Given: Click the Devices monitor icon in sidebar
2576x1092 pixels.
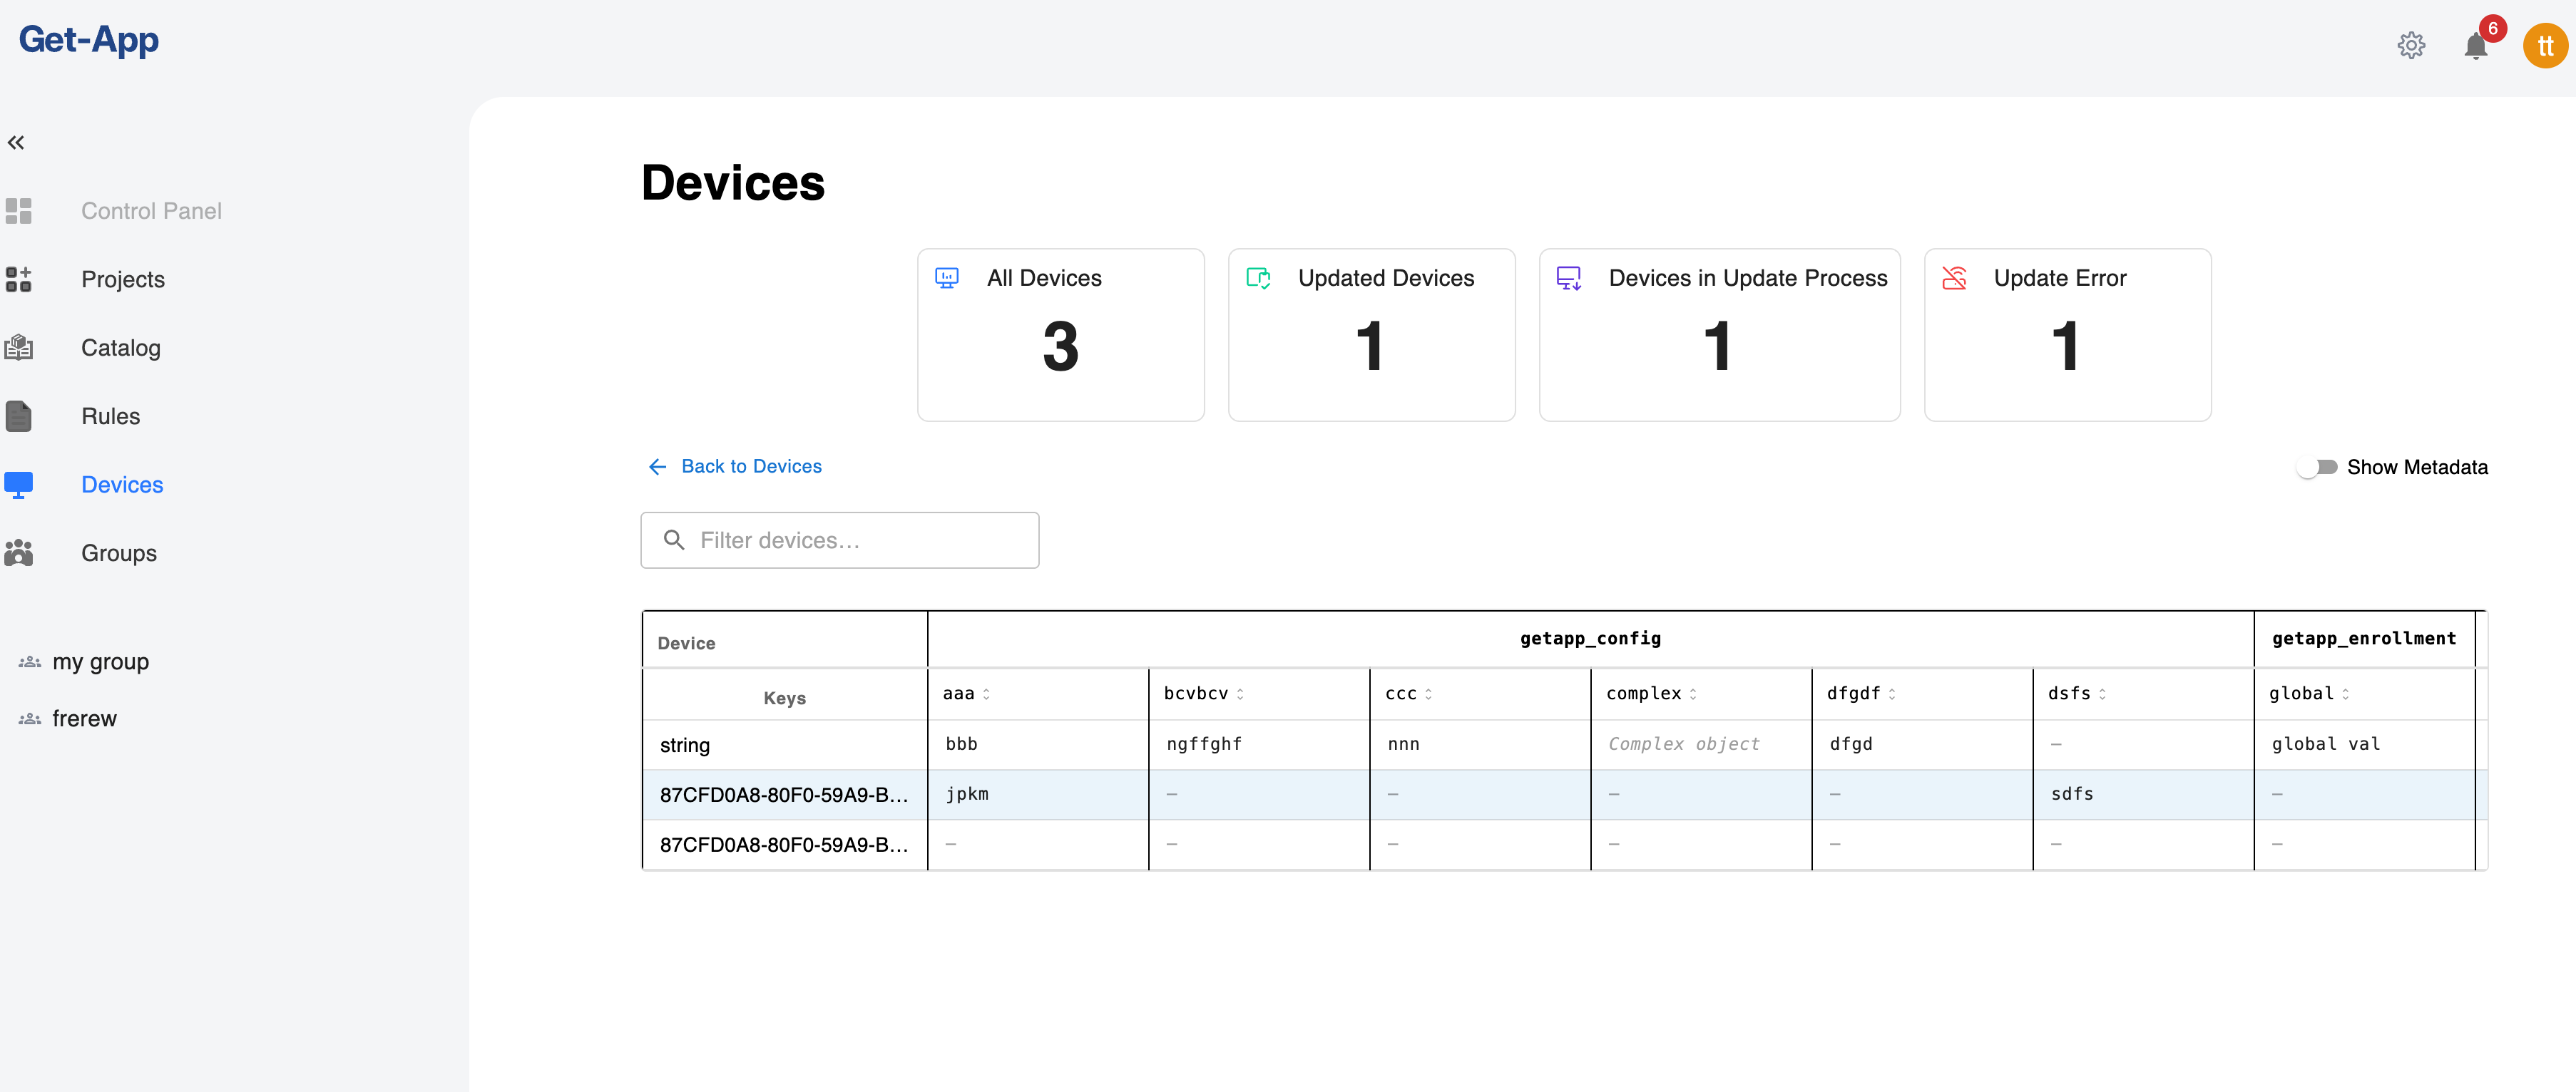Looking at the screenshot, I should pos(18,485).
